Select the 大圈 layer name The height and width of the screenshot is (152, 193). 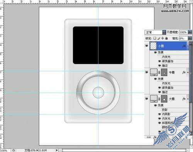tap(172, 99)
